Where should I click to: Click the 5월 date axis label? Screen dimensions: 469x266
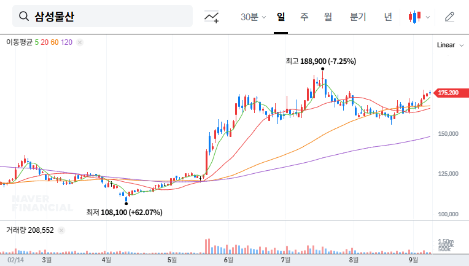pyautogui.click(x=172, y=260)
